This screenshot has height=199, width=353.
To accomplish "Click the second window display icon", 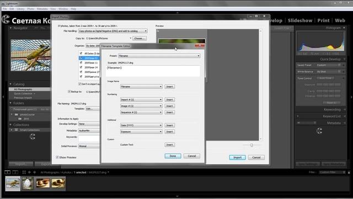I will pyautogui.click(x=15, y=172).
